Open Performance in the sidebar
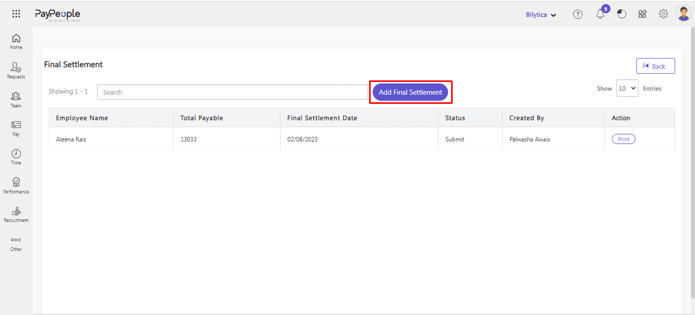 point(16,185)
